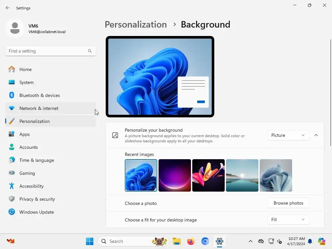
Task: Choose the colorful ribbon flower wallpaper
Action: 208,175
